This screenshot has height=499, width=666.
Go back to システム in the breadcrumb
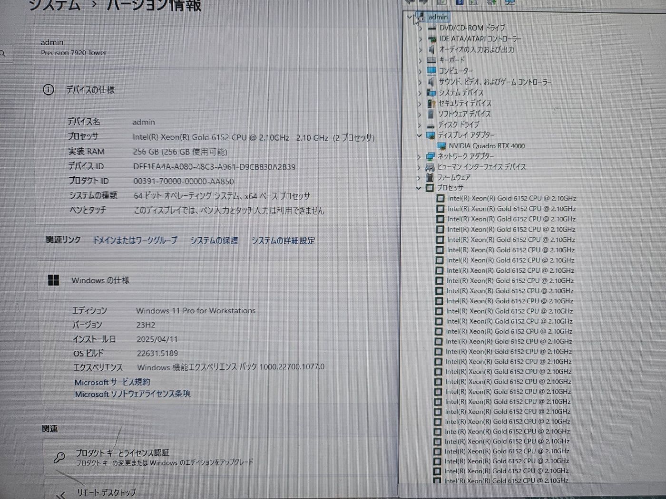pos(55,5)
